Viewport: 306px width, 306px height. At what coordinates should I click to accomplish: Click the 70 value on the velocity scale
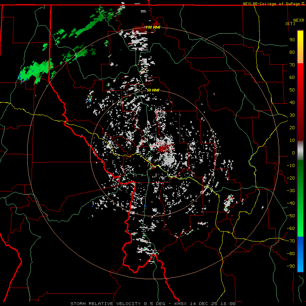[292, 65]
